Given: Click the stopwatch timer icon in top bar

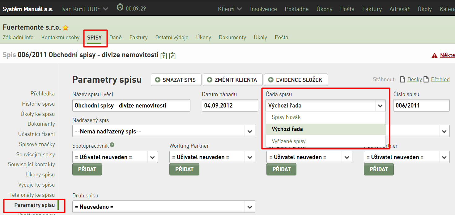Looking at the screenshot, I should coord(120,7).
